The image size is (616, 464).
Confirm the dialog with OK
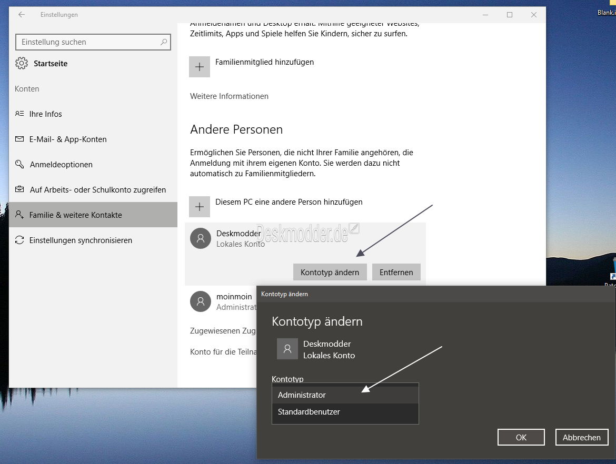pos(521,437)
